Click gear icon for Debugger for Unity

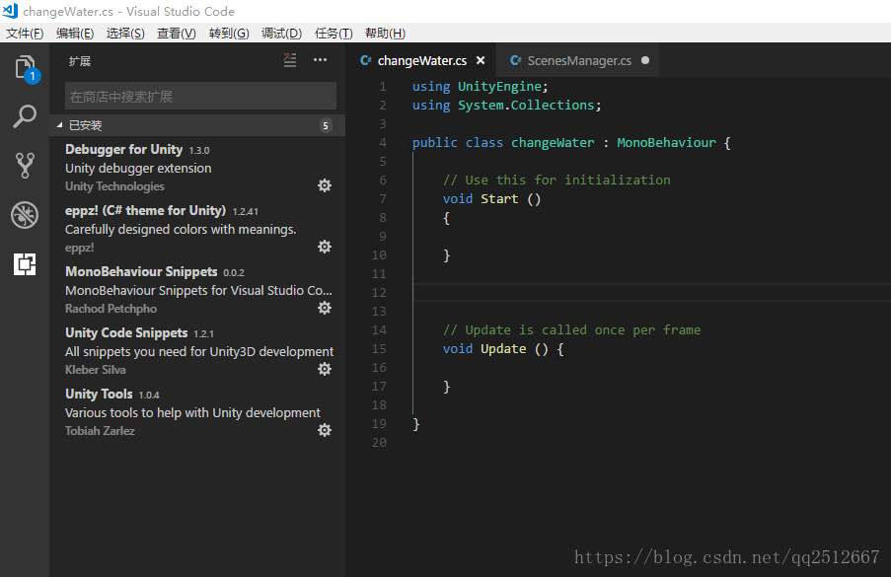(x=325, y=185)
